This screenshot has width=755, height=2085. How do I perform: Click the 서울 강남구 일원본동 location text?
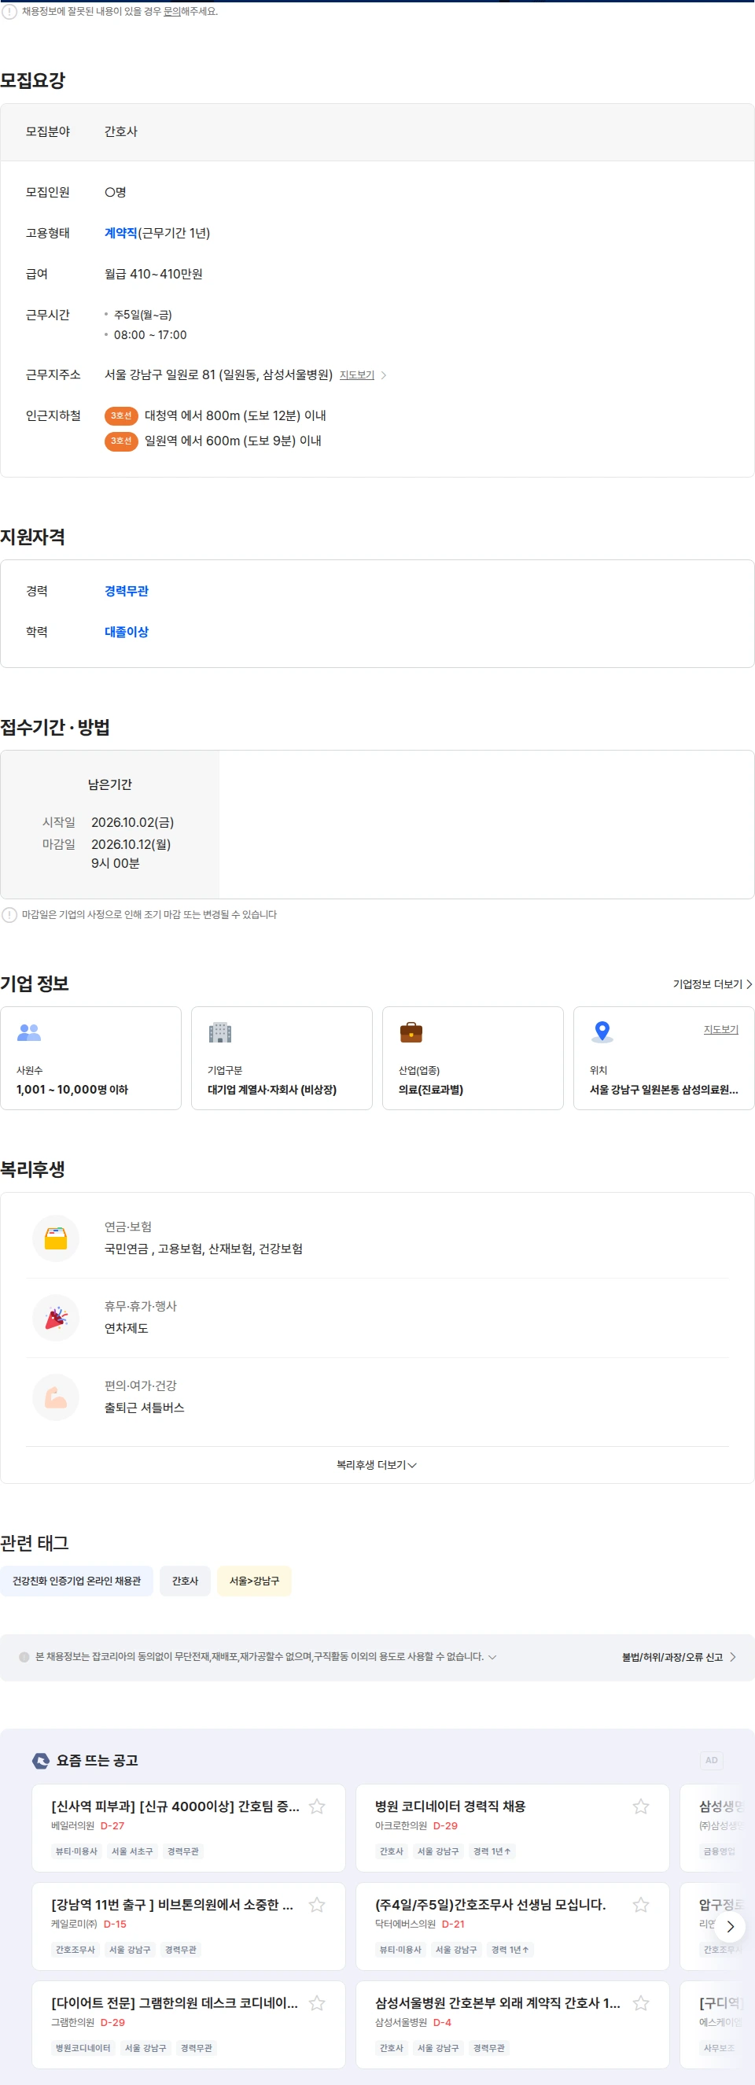point(664,1090)
